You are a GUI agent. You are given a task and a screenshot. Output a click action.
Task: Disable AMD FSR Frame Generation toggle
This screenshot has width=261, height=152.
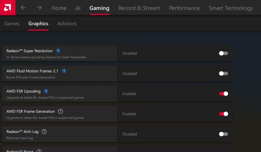pos(223,114)
